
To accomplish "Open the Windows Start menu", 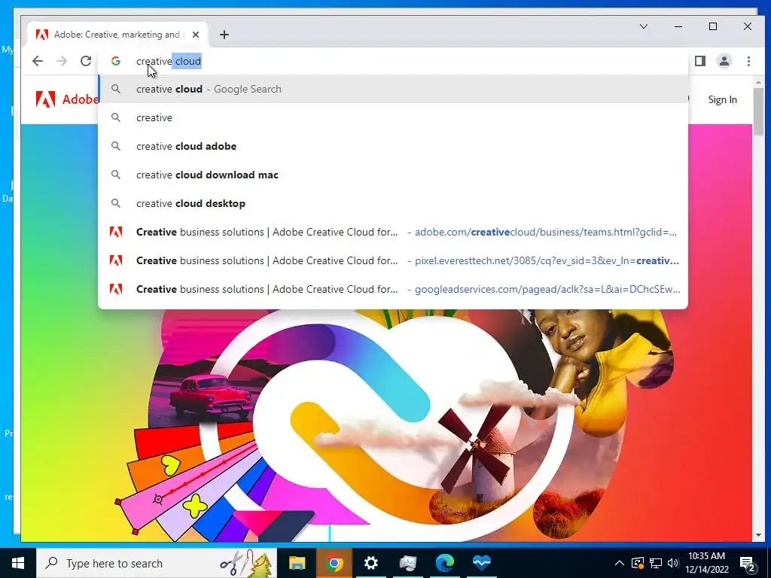I will pyautogui.click(x=18, y=563).
